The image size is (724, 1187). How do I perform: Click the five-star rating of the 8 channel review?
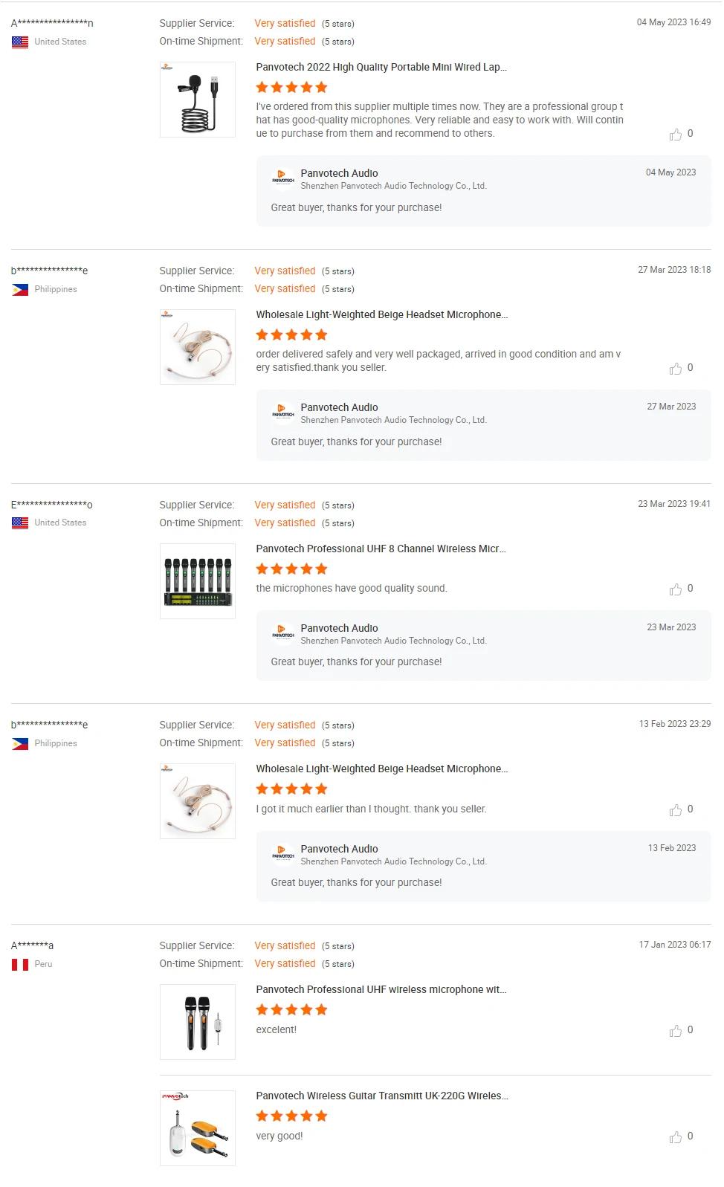(x=291, y=569)
